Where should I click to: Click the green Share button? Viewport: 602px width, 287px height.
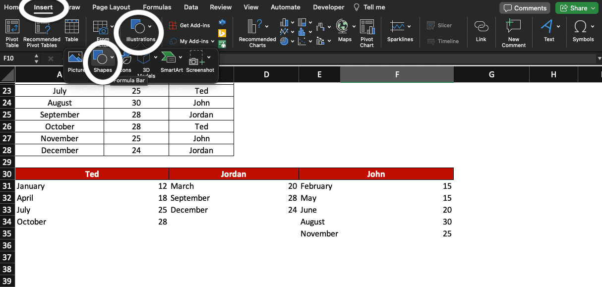click(576, 8)
